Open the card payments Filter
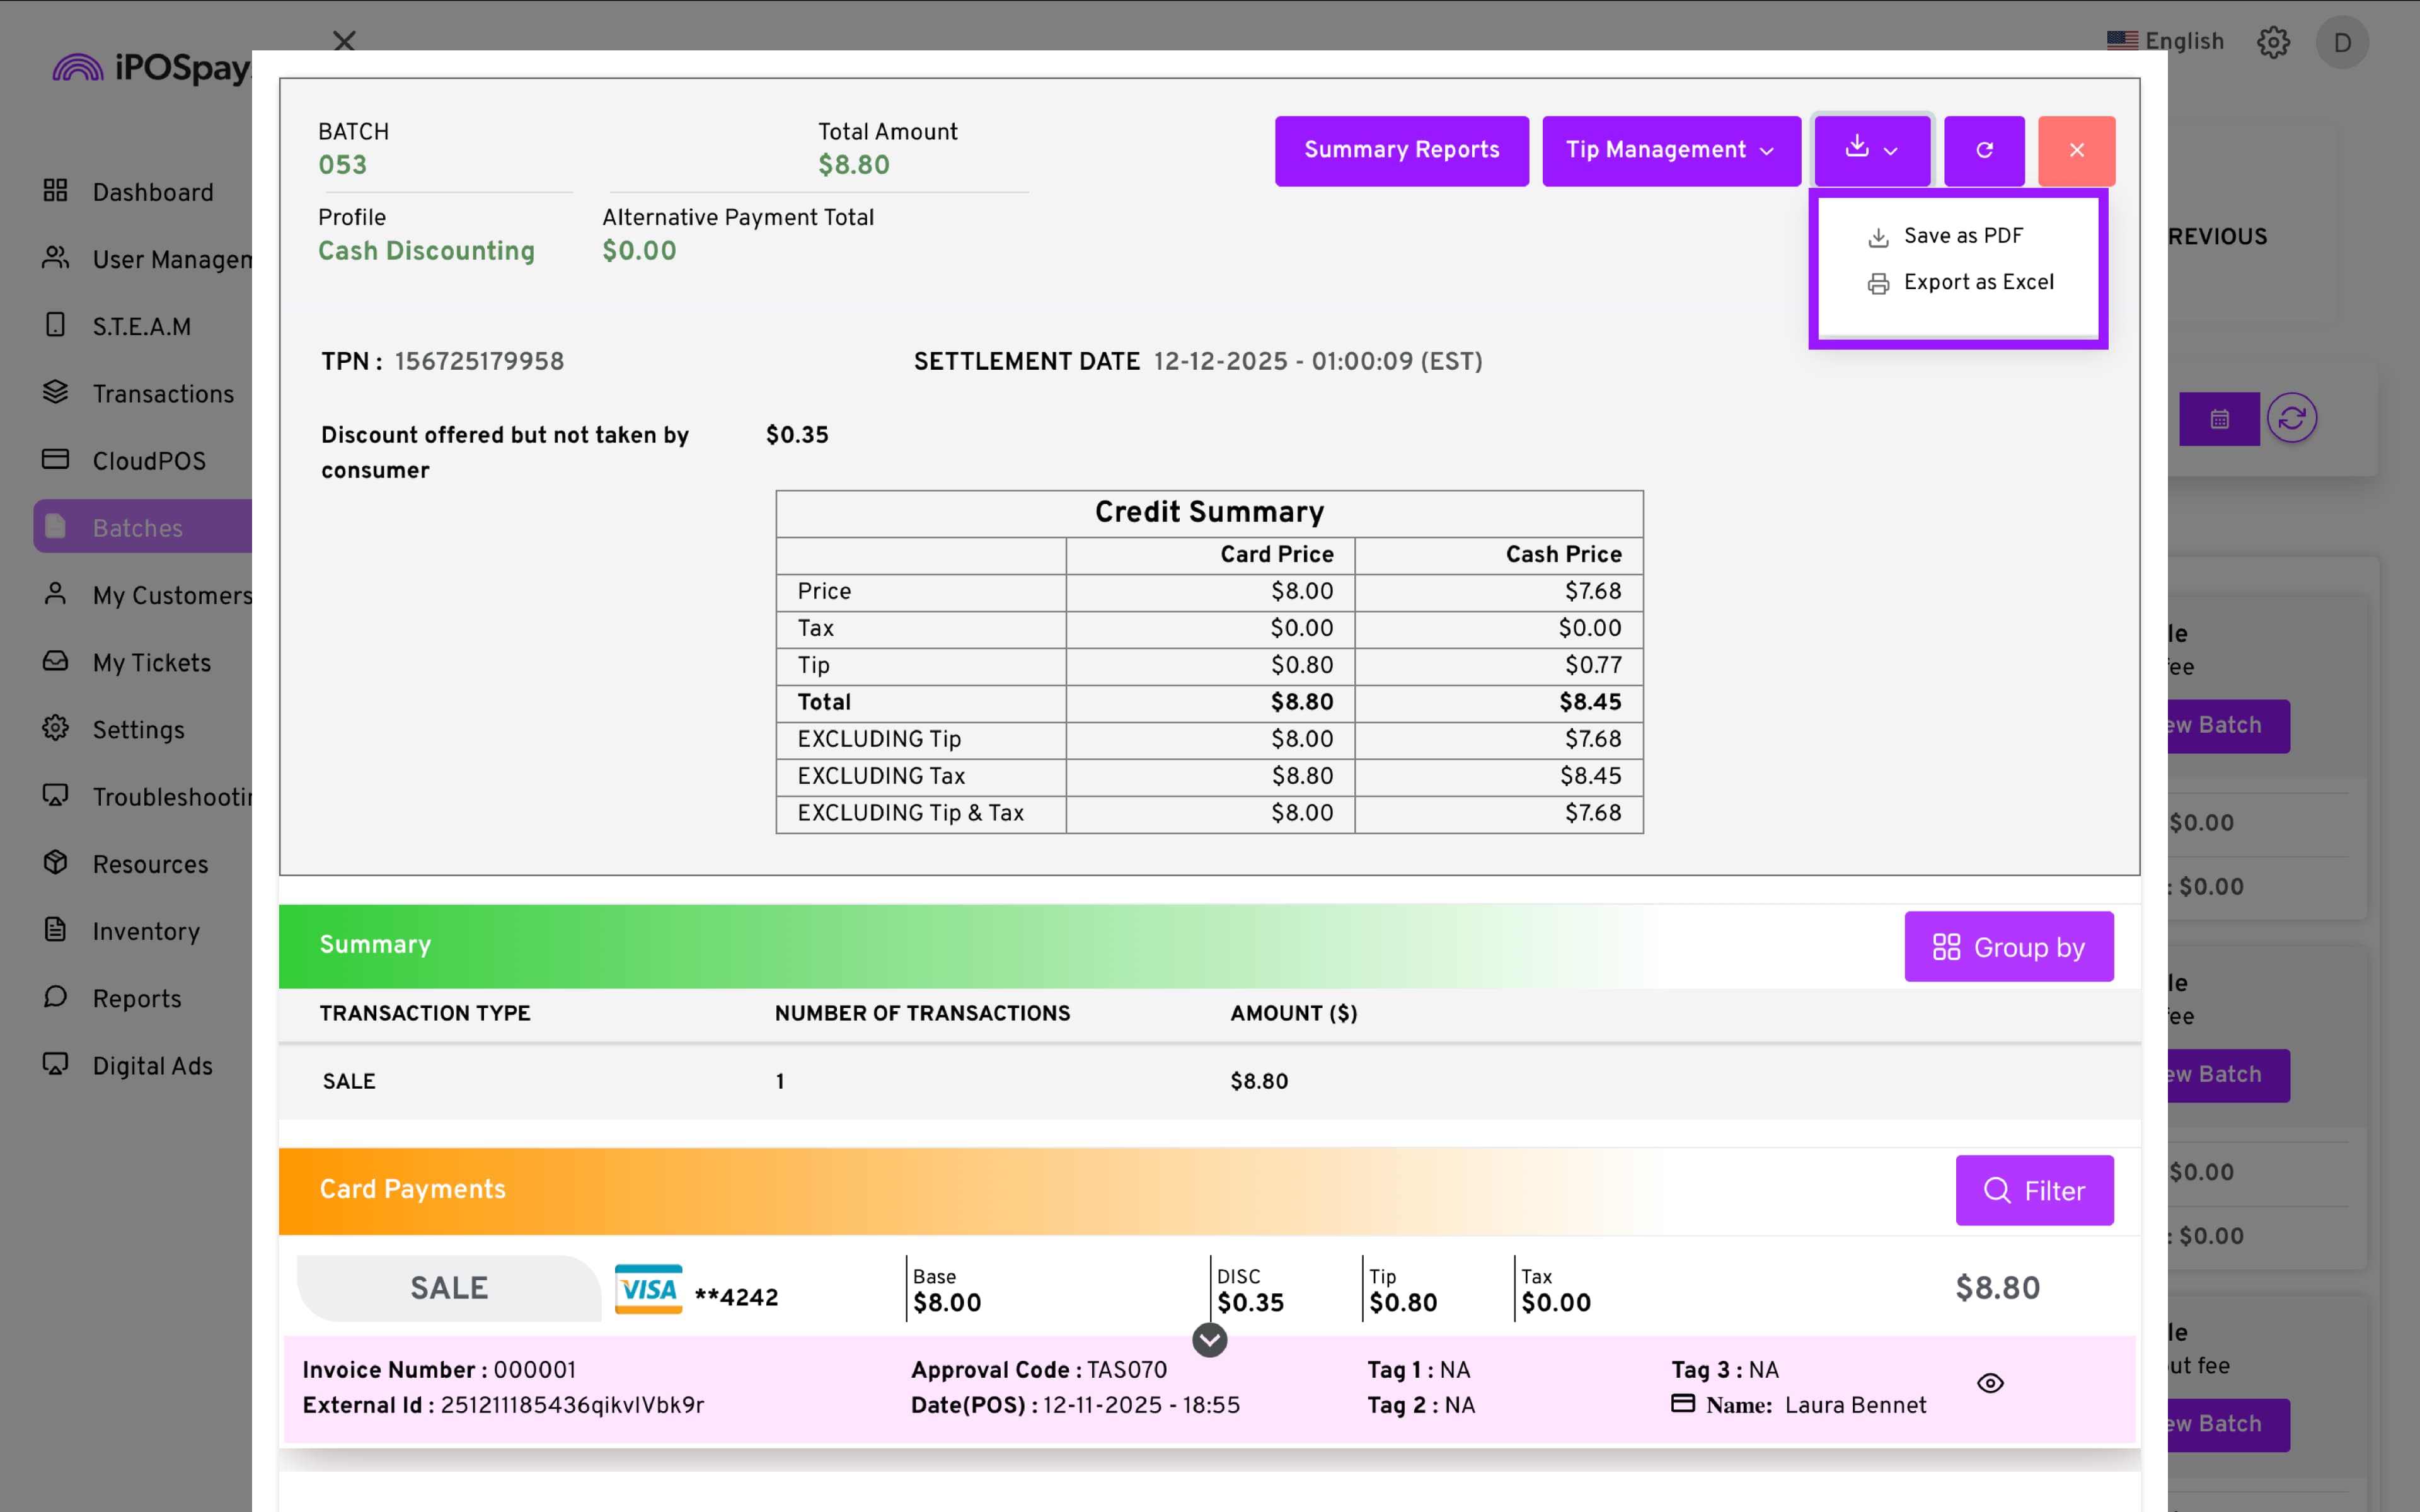Screen dimensions: 2420x1512 coord(2034,1191)
